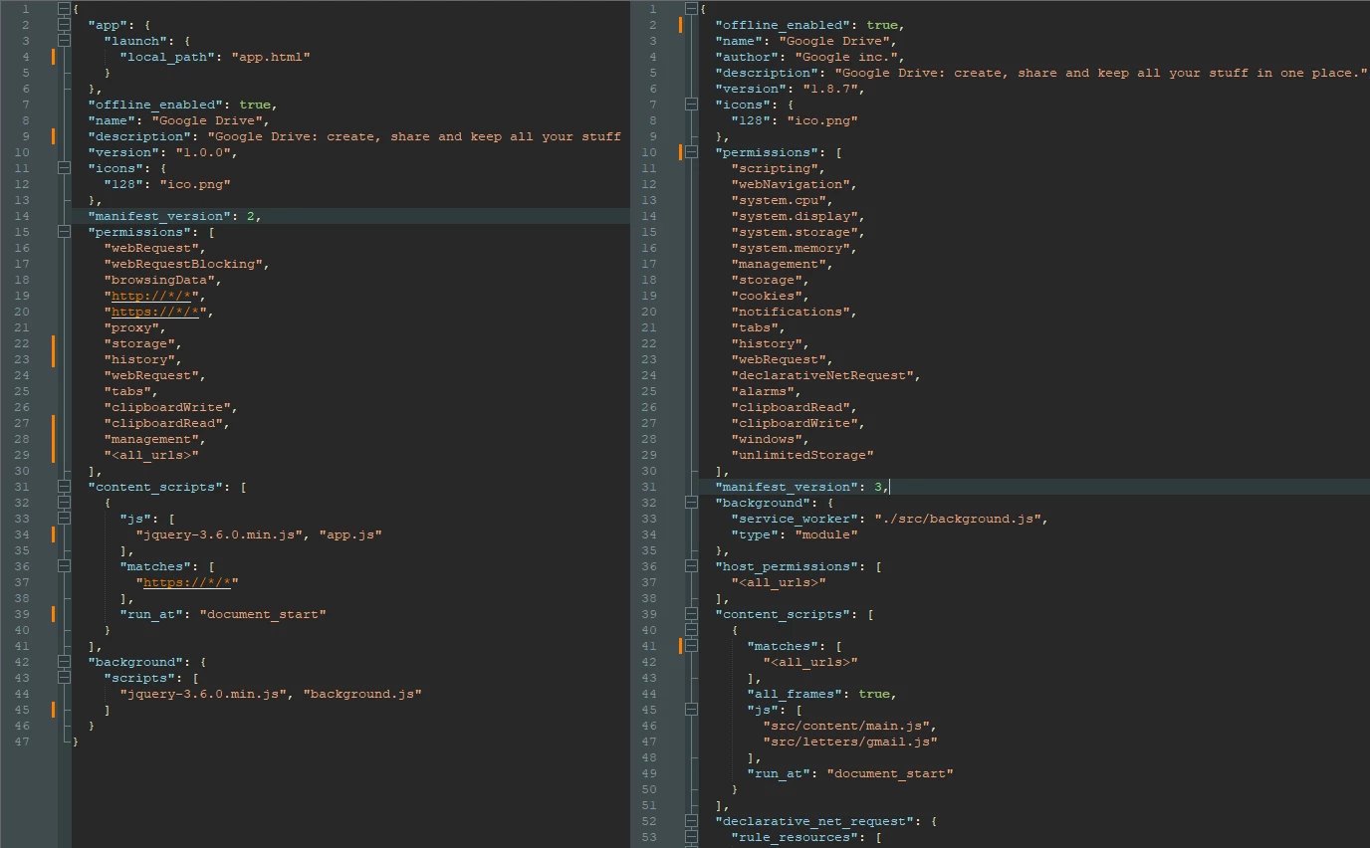Collapse the "background" block containing service_worker
The image size is (1370, 848).
[692, 503]
